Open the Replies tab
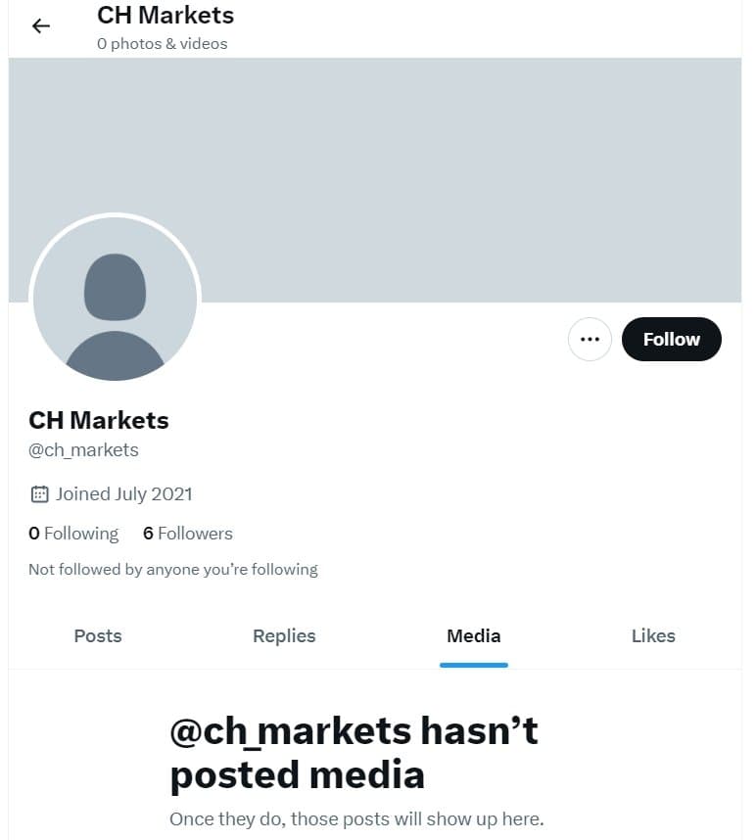The height and width of the screenshot is (840, 756). point(284,635)
